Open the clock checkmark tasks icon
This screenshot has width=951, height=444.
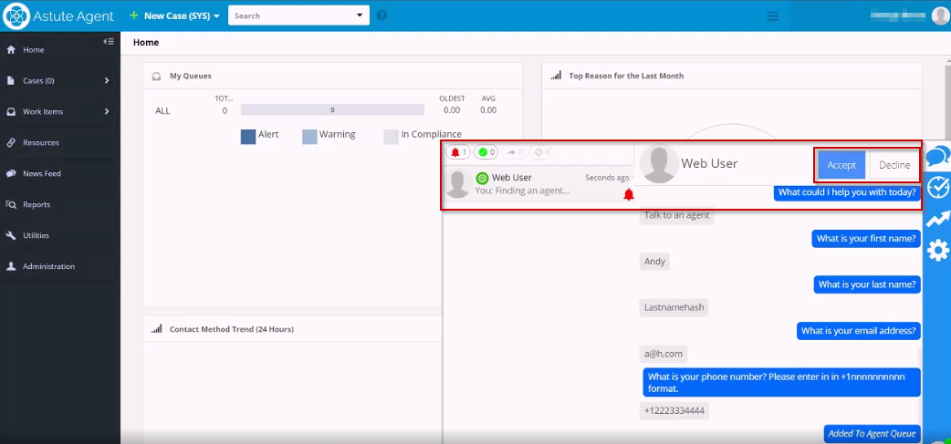(x=937, y=188)
